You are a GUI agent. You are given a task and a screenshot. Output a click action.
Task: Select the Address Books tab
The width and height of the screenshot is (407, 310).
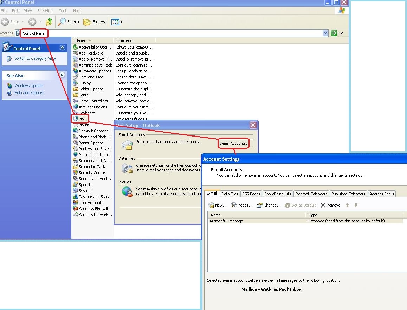click(x=382, y=194)
